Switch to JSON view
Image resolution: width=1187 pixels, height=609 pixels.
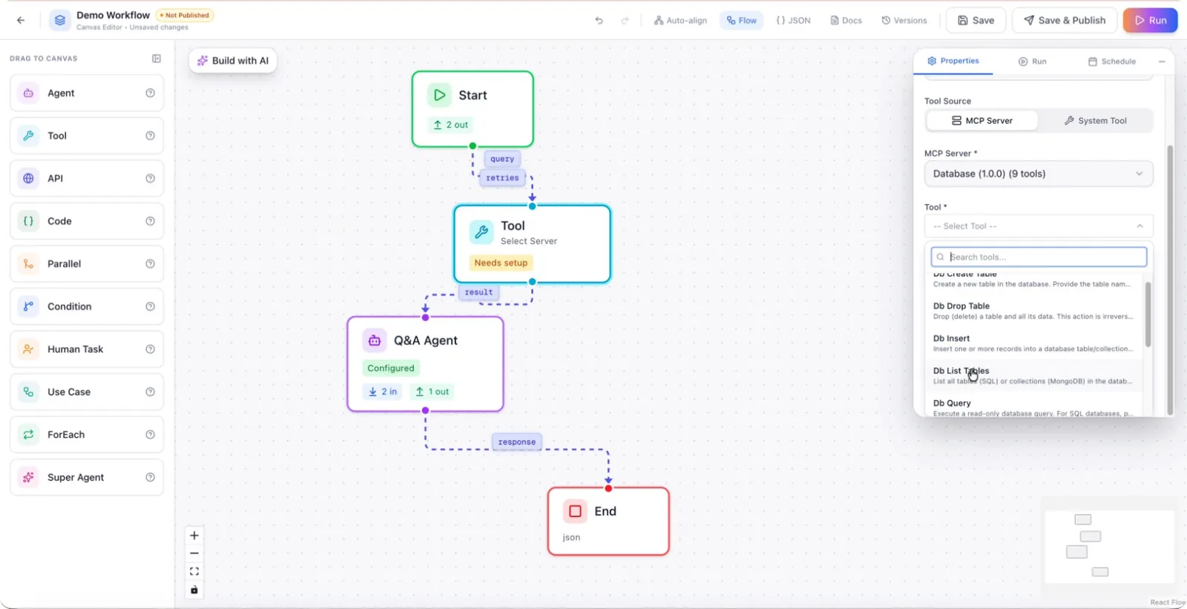coord(793,21)
